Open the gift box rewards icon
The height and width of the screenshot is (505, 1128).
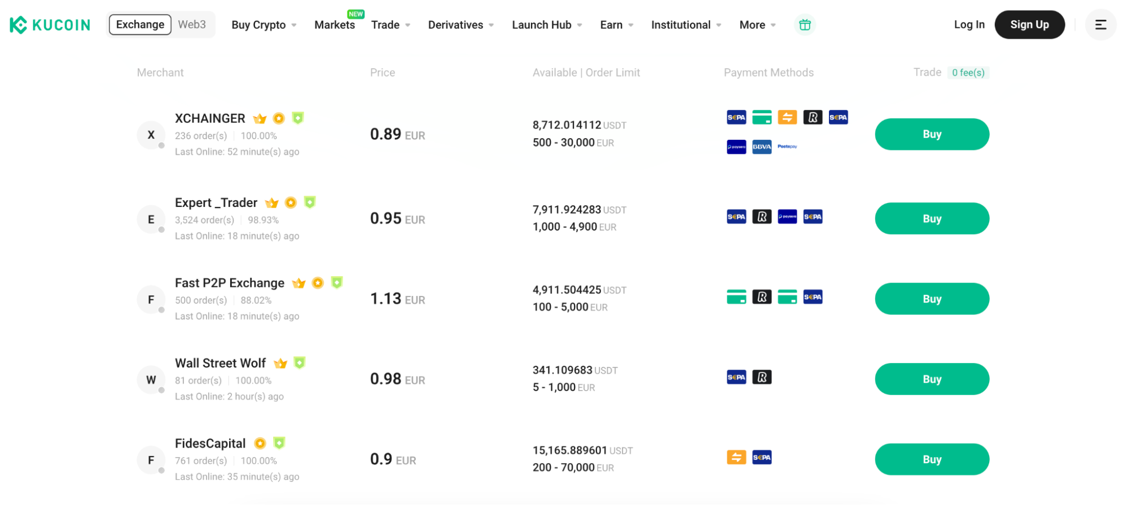pyautogui.click(x=805, y=25)
